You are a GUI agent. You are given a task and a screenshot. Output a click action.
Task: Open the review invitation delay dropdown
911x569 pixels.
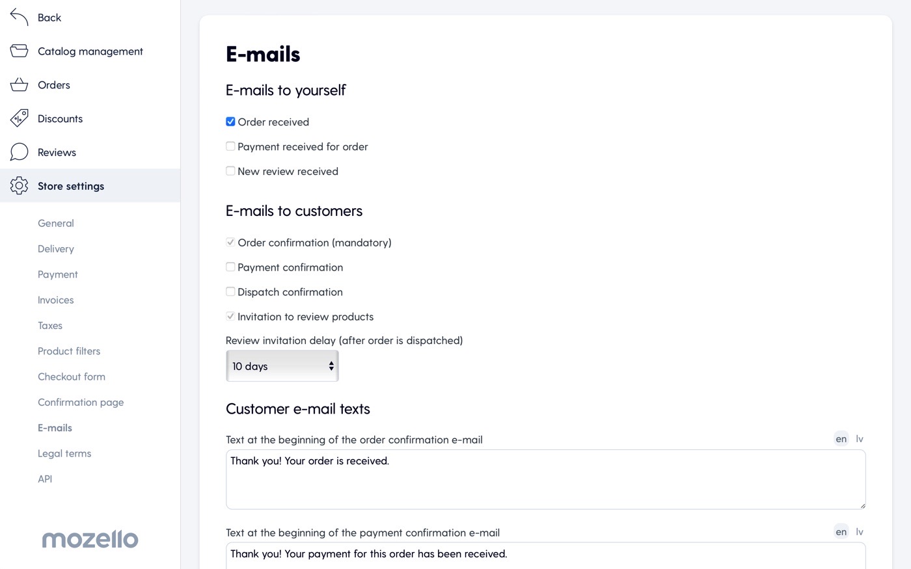(x=282, y=366)
